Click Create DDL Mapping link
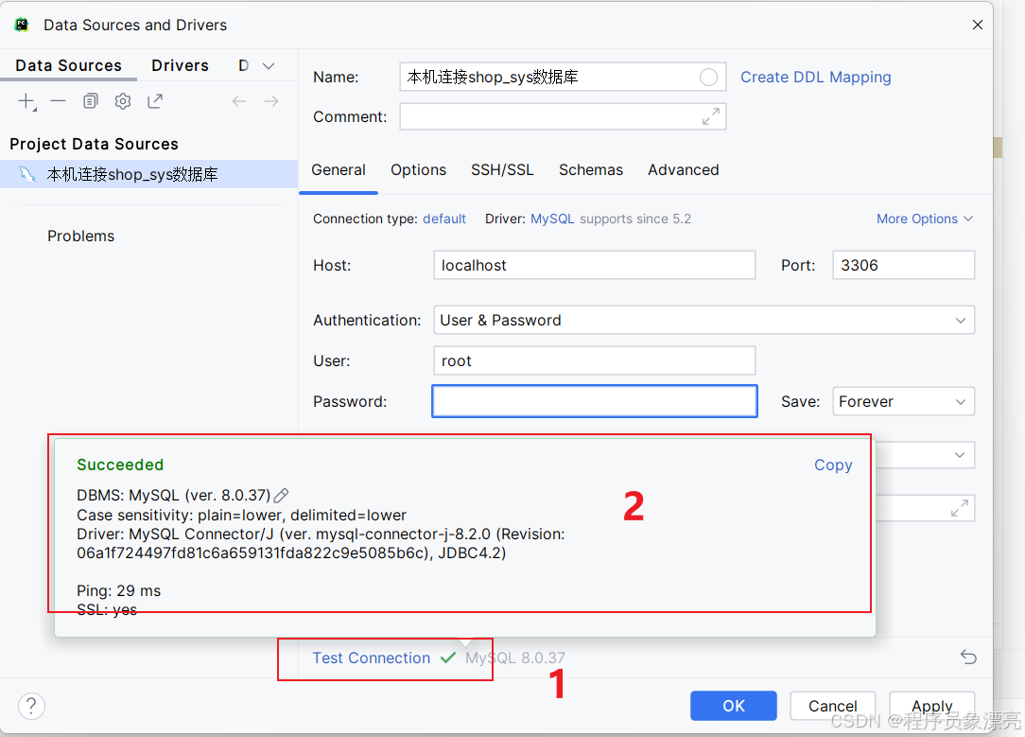The width and height of the screenshot is (1025, 737). tap(815, 78)
